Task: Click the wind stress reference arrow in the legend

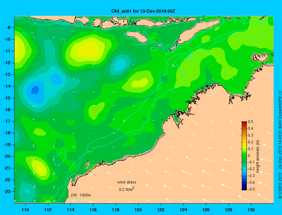Action: (x=127, y=186)
